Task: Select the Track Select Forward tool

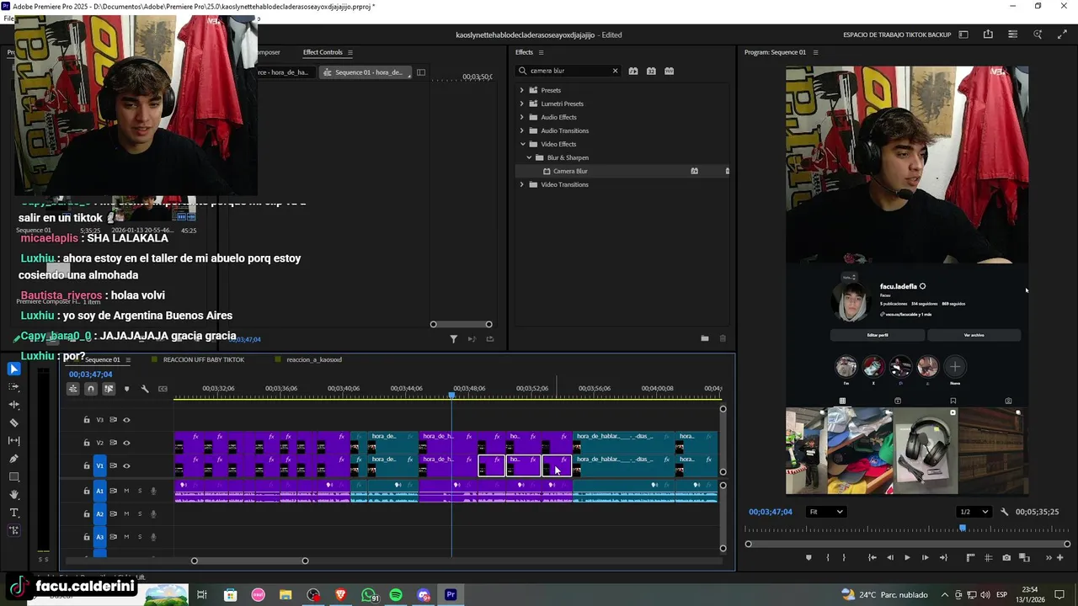Action: pyautogui.click(x=13, y=387)
